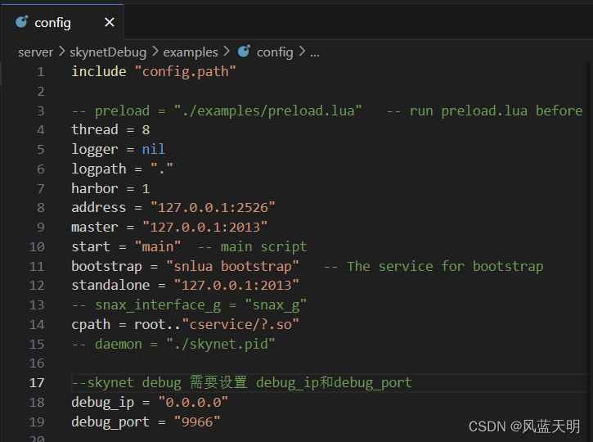Click standalone value "127.0.0.1:2013"

236,285
